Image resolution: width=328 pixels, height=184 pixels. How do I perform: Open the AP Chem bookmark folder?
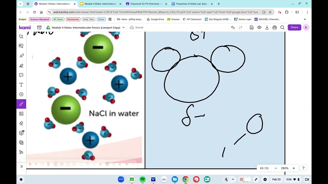point(58,19)
